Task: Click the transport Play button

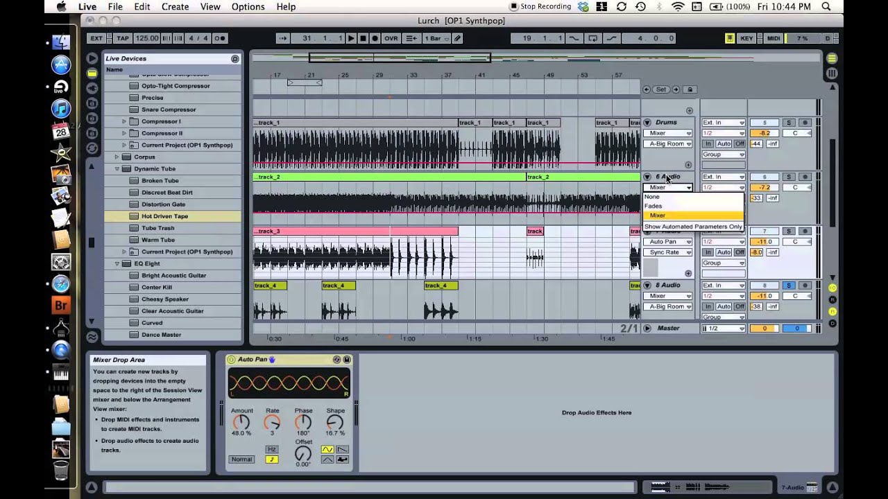Action: (351, 38)
